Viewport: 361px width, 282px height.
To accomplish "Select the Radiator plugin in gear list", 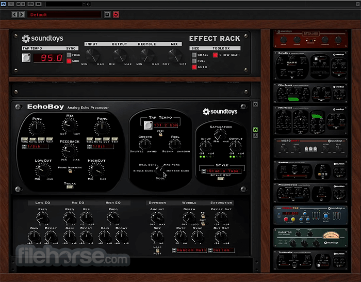I will [x=310, y=238].
